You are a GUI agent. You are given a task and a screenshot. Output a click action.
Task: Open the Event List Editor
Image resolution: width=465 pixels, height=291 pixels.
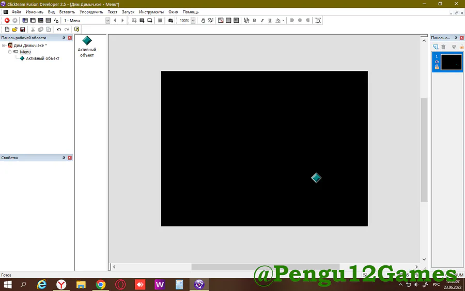point(49,21)
